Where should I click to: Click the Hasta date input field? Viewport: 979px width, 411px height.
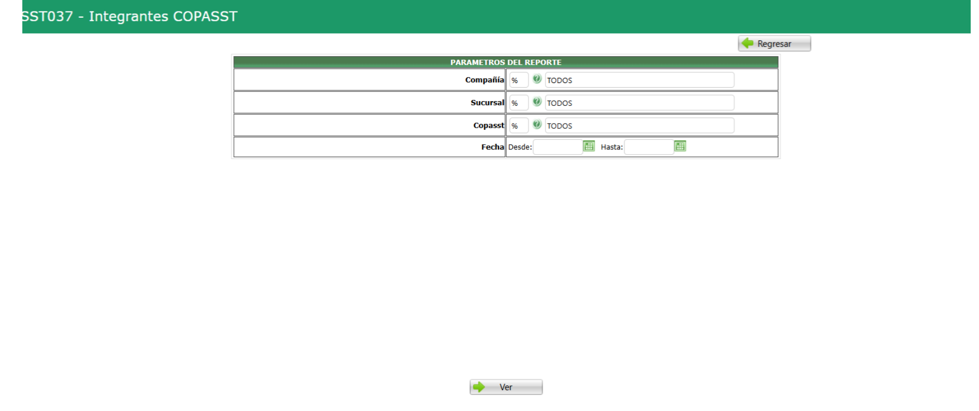(649, 147)
